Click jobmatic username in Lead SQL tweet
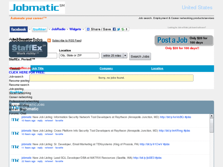Screen dimensions: 223x167 point(26,158)
